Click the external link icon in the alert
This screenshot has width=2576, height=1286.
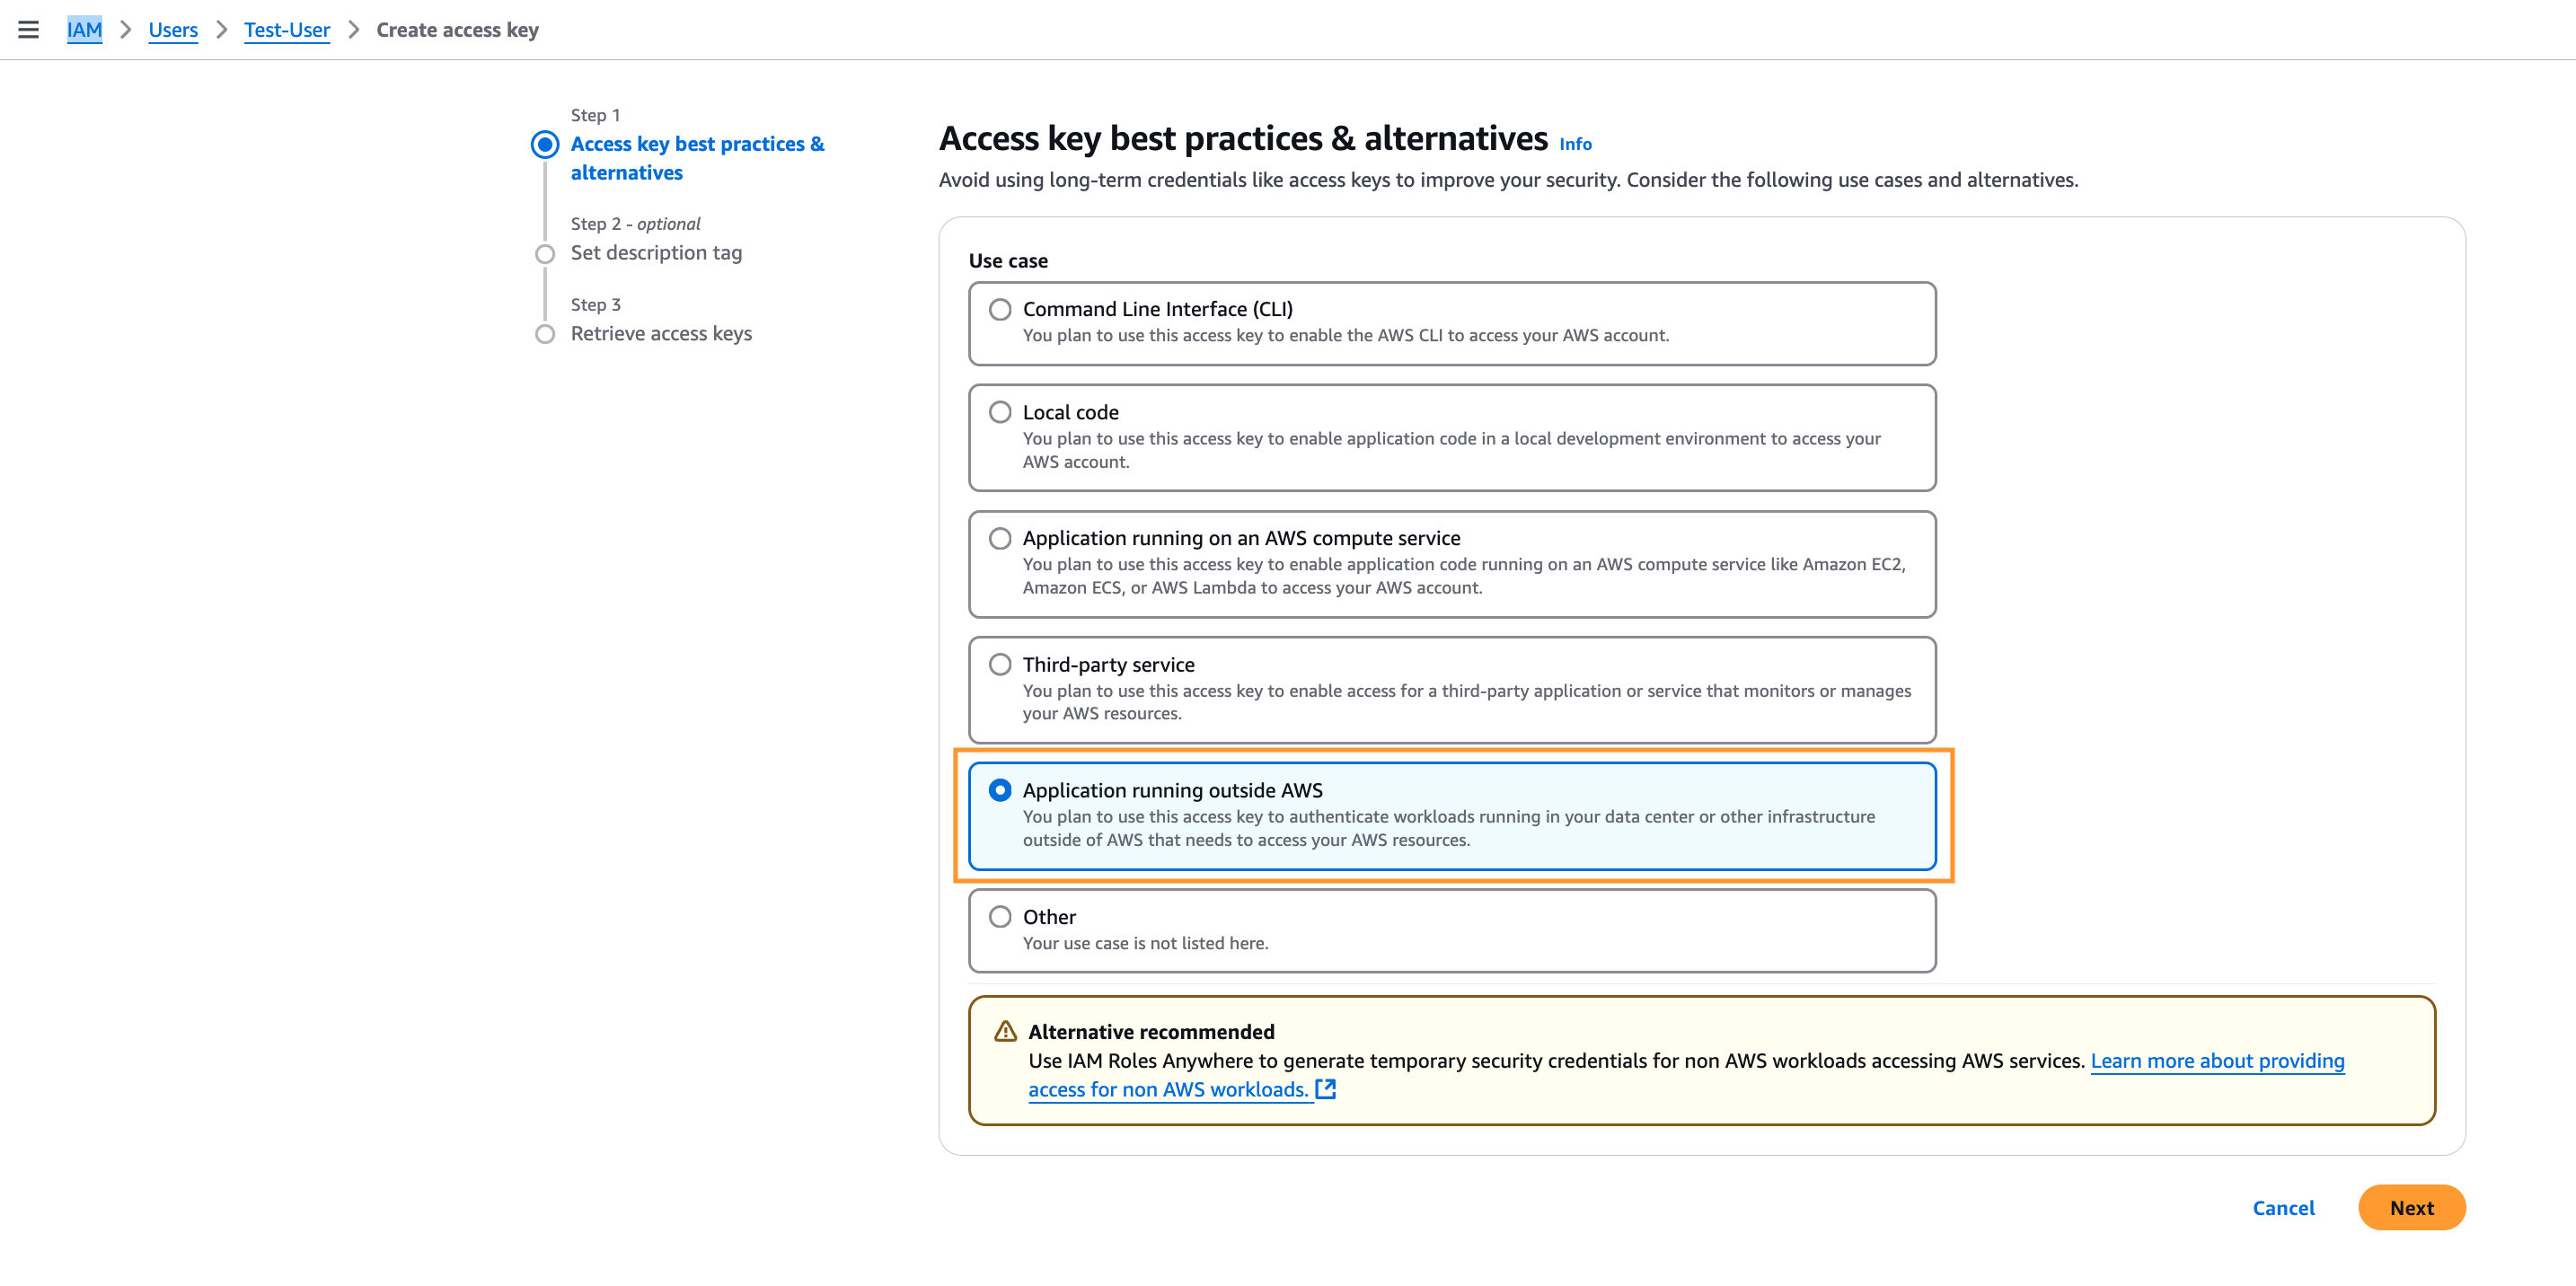(1326, 1089)
